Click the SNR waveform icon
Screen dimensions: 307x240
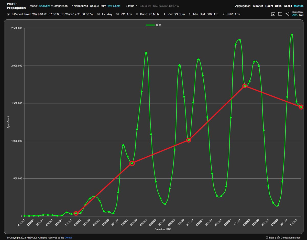pyautogui.click(x=224, y=14)
